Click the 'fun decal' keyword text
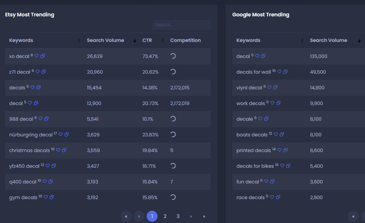 [x=247, y=182]
